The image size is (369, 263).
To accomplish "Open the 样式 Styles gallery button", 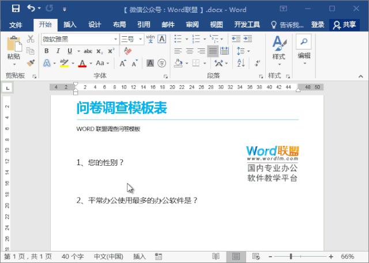I will [279, 50].
